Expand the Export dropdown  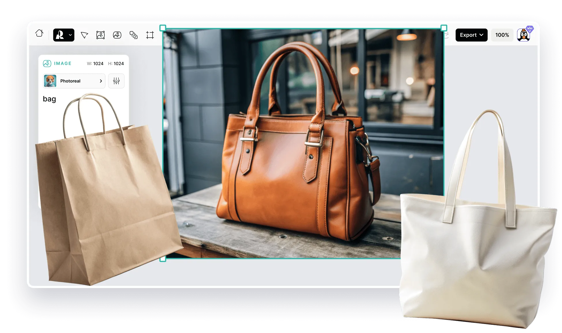[471, 35]
